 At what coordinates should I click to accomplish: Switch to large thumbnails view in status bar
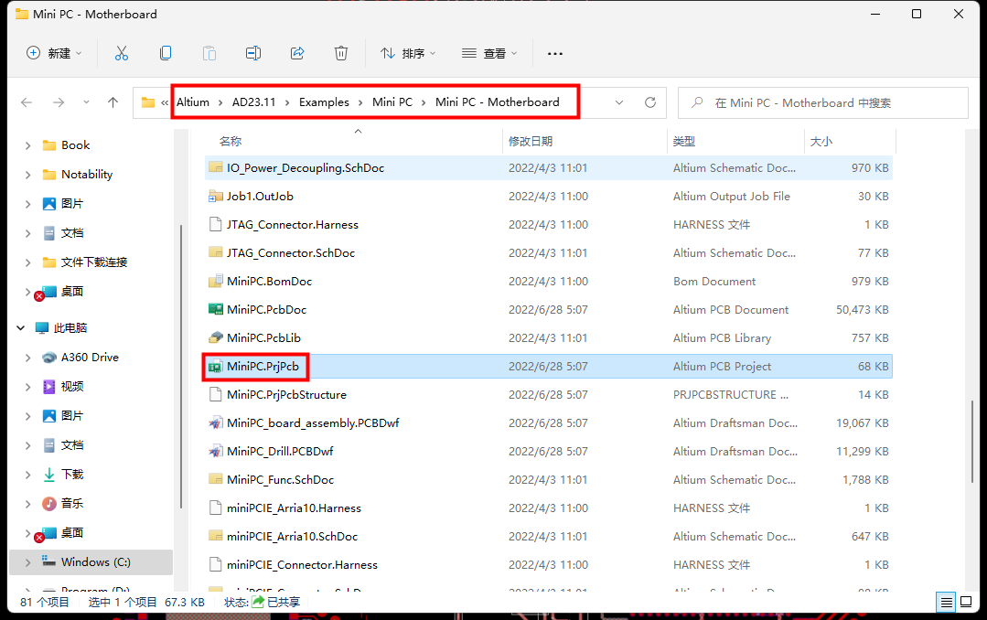click(966, 602)
